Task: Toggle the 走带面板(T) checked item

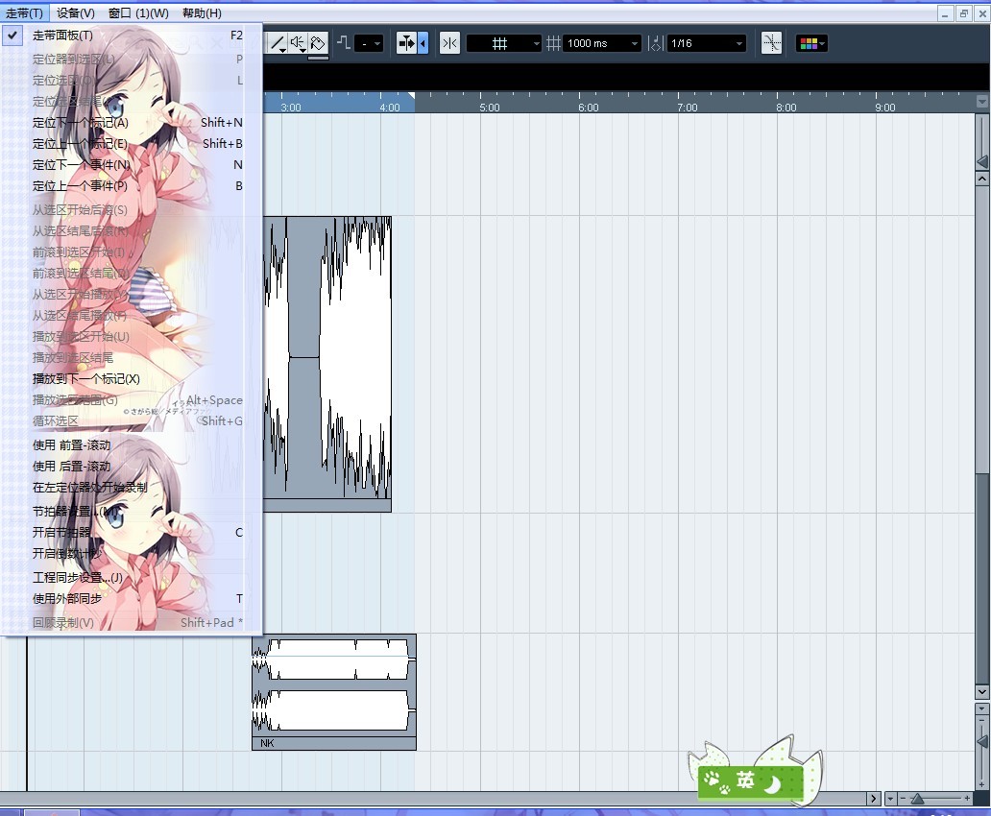Action: coord(132,36)
